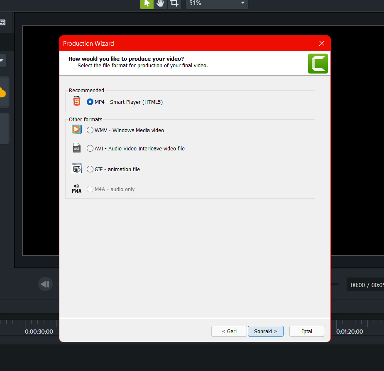The width and height of the screenshot is (384, 371).
Task: Choose AVI - Audio Video Interleave option
Action: [136, 148]
